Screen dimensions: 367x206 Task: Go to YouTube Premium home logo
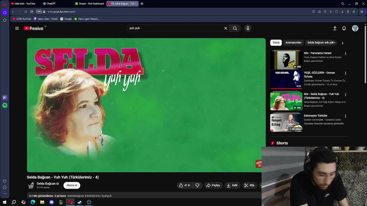coord(34,28)
